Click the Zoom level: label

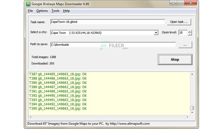pyautogui.click(x=169, y=33)
